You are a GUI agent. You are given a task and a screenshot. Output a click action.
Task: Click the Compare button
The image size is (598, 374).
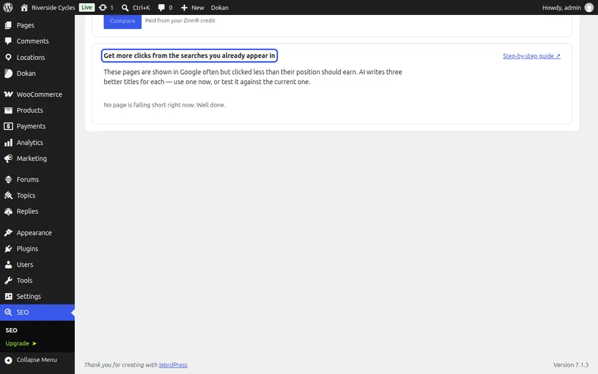tap(123, 21)
